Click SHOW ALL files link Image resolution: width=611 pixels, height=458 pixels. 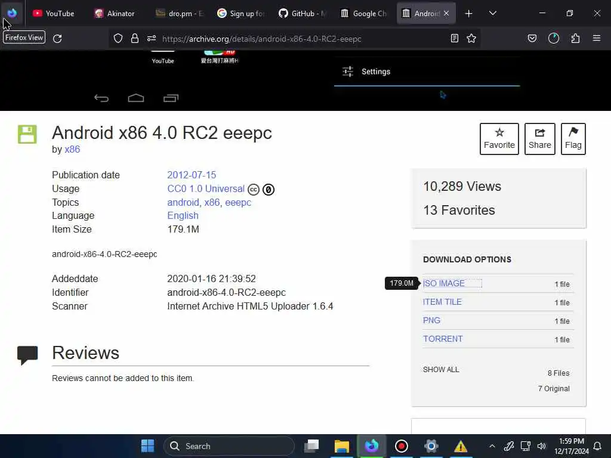click(441, 370)
